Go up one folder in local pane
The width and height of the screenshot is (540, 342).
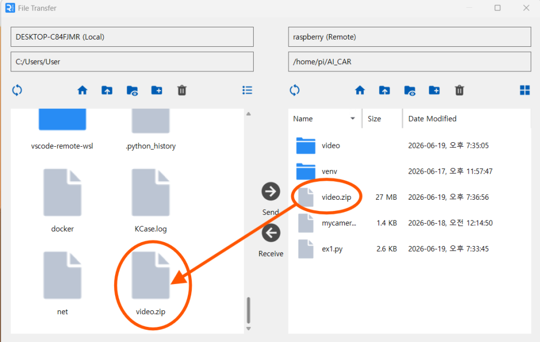click(x=107, y=90)
